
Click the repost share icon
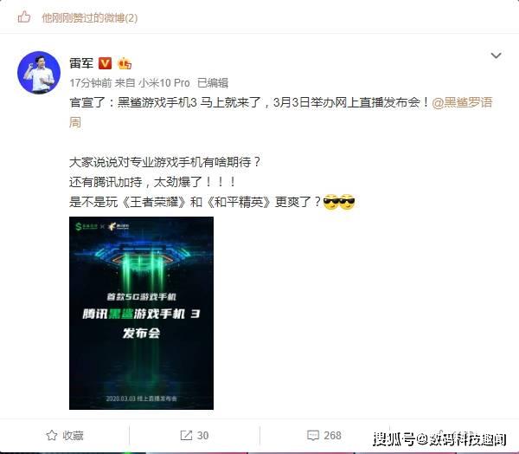[186, 435]
